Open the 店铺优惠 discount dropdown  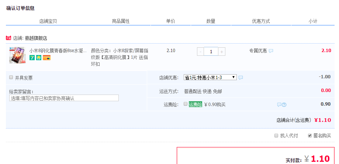pos(210,77)
